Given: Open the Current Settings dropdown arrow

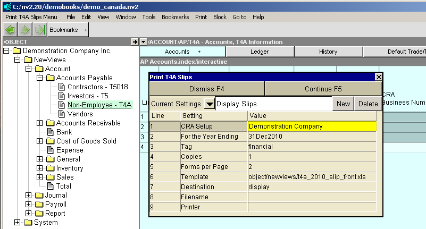Looking at the screenshot, I should pos(210,104).
